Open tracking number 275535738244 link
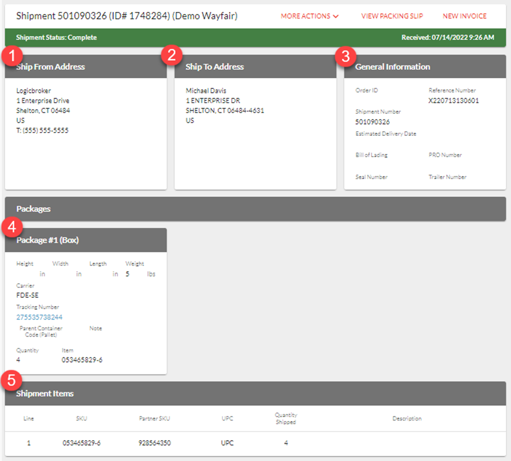The height and width of the screenshot is (461, 511). (39, 317)
